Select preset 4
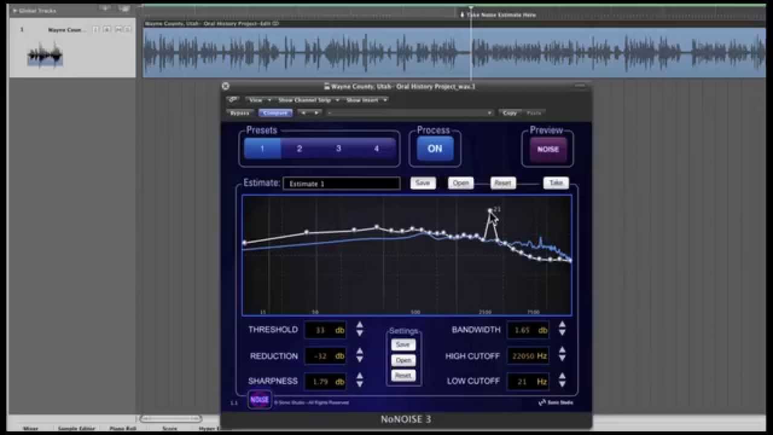Screen dimensions: 773x435 376,149
